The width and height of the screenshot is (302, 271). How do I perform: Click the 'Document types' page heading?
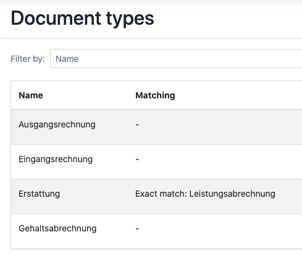click(x=82, y=19)
